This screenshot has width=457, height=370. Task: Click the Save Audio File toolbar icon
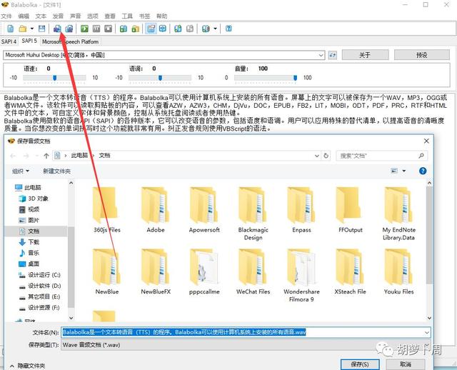tap(57, 29)
